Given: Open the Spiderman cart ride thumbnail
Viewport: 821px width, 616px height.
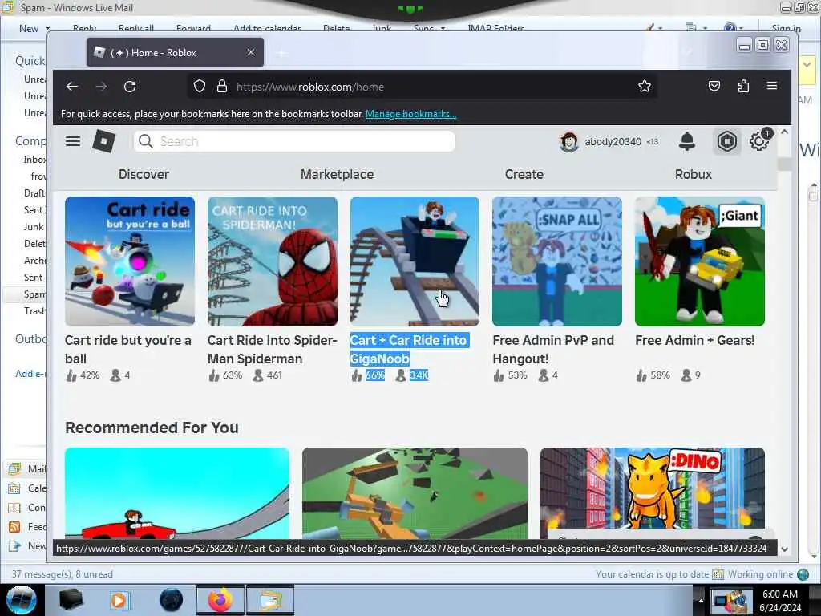Looking at the screenshot, I should [273, 261].
